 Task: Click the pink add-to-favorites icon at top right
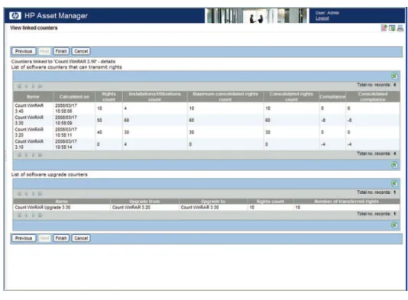pyautogui.click(x=384, y=28)
